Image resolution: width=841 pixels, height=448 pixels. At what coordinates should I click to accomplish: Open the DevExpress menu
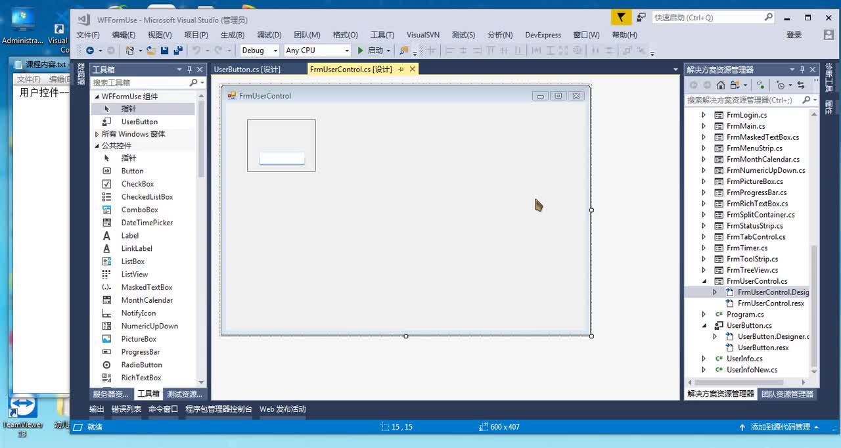pos(543,35)
